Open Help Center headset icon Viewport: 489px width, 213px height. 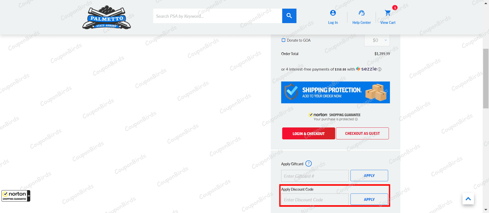tap(361, 13)
